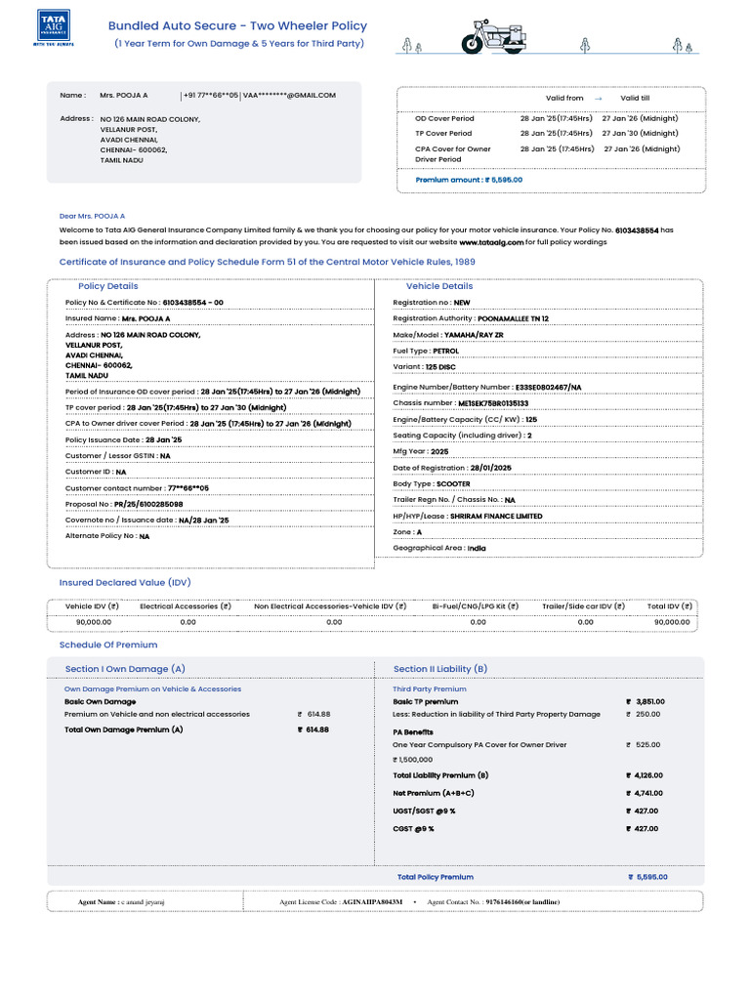Screen dimensions: 750x1000
Task: Click the 'Insured Name : Mrs. POOJA A' row
Action: (117, 319)
